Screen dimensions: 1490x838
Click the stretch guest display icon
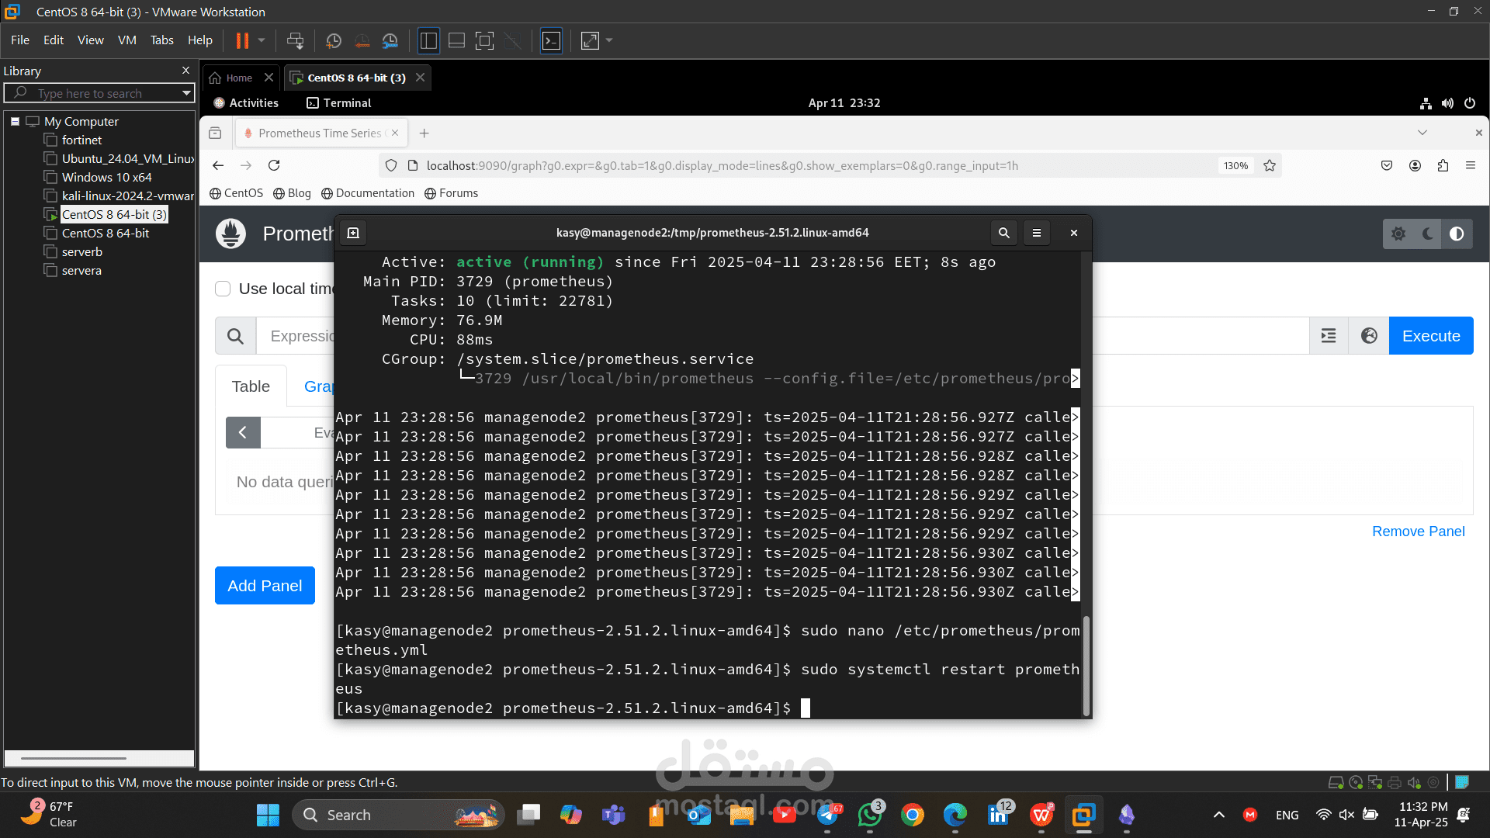(590, 40)
